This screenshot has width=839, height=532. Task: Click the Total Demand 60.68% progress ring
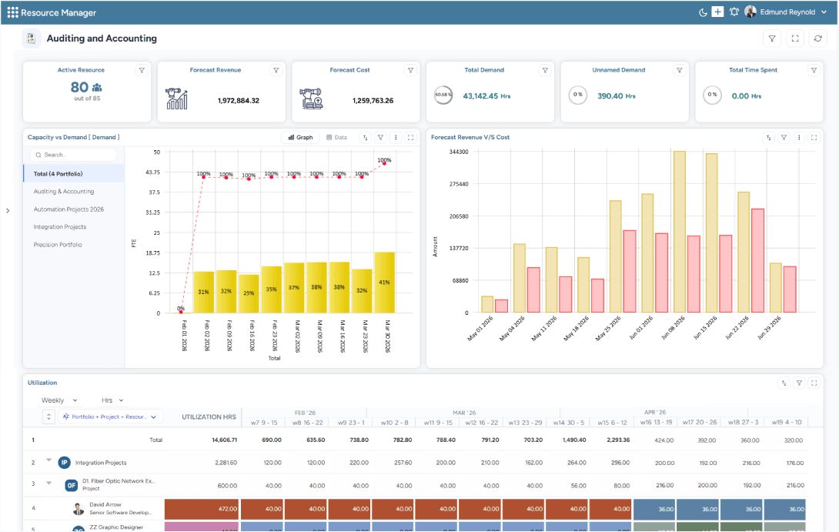click(x=443, y=95)
